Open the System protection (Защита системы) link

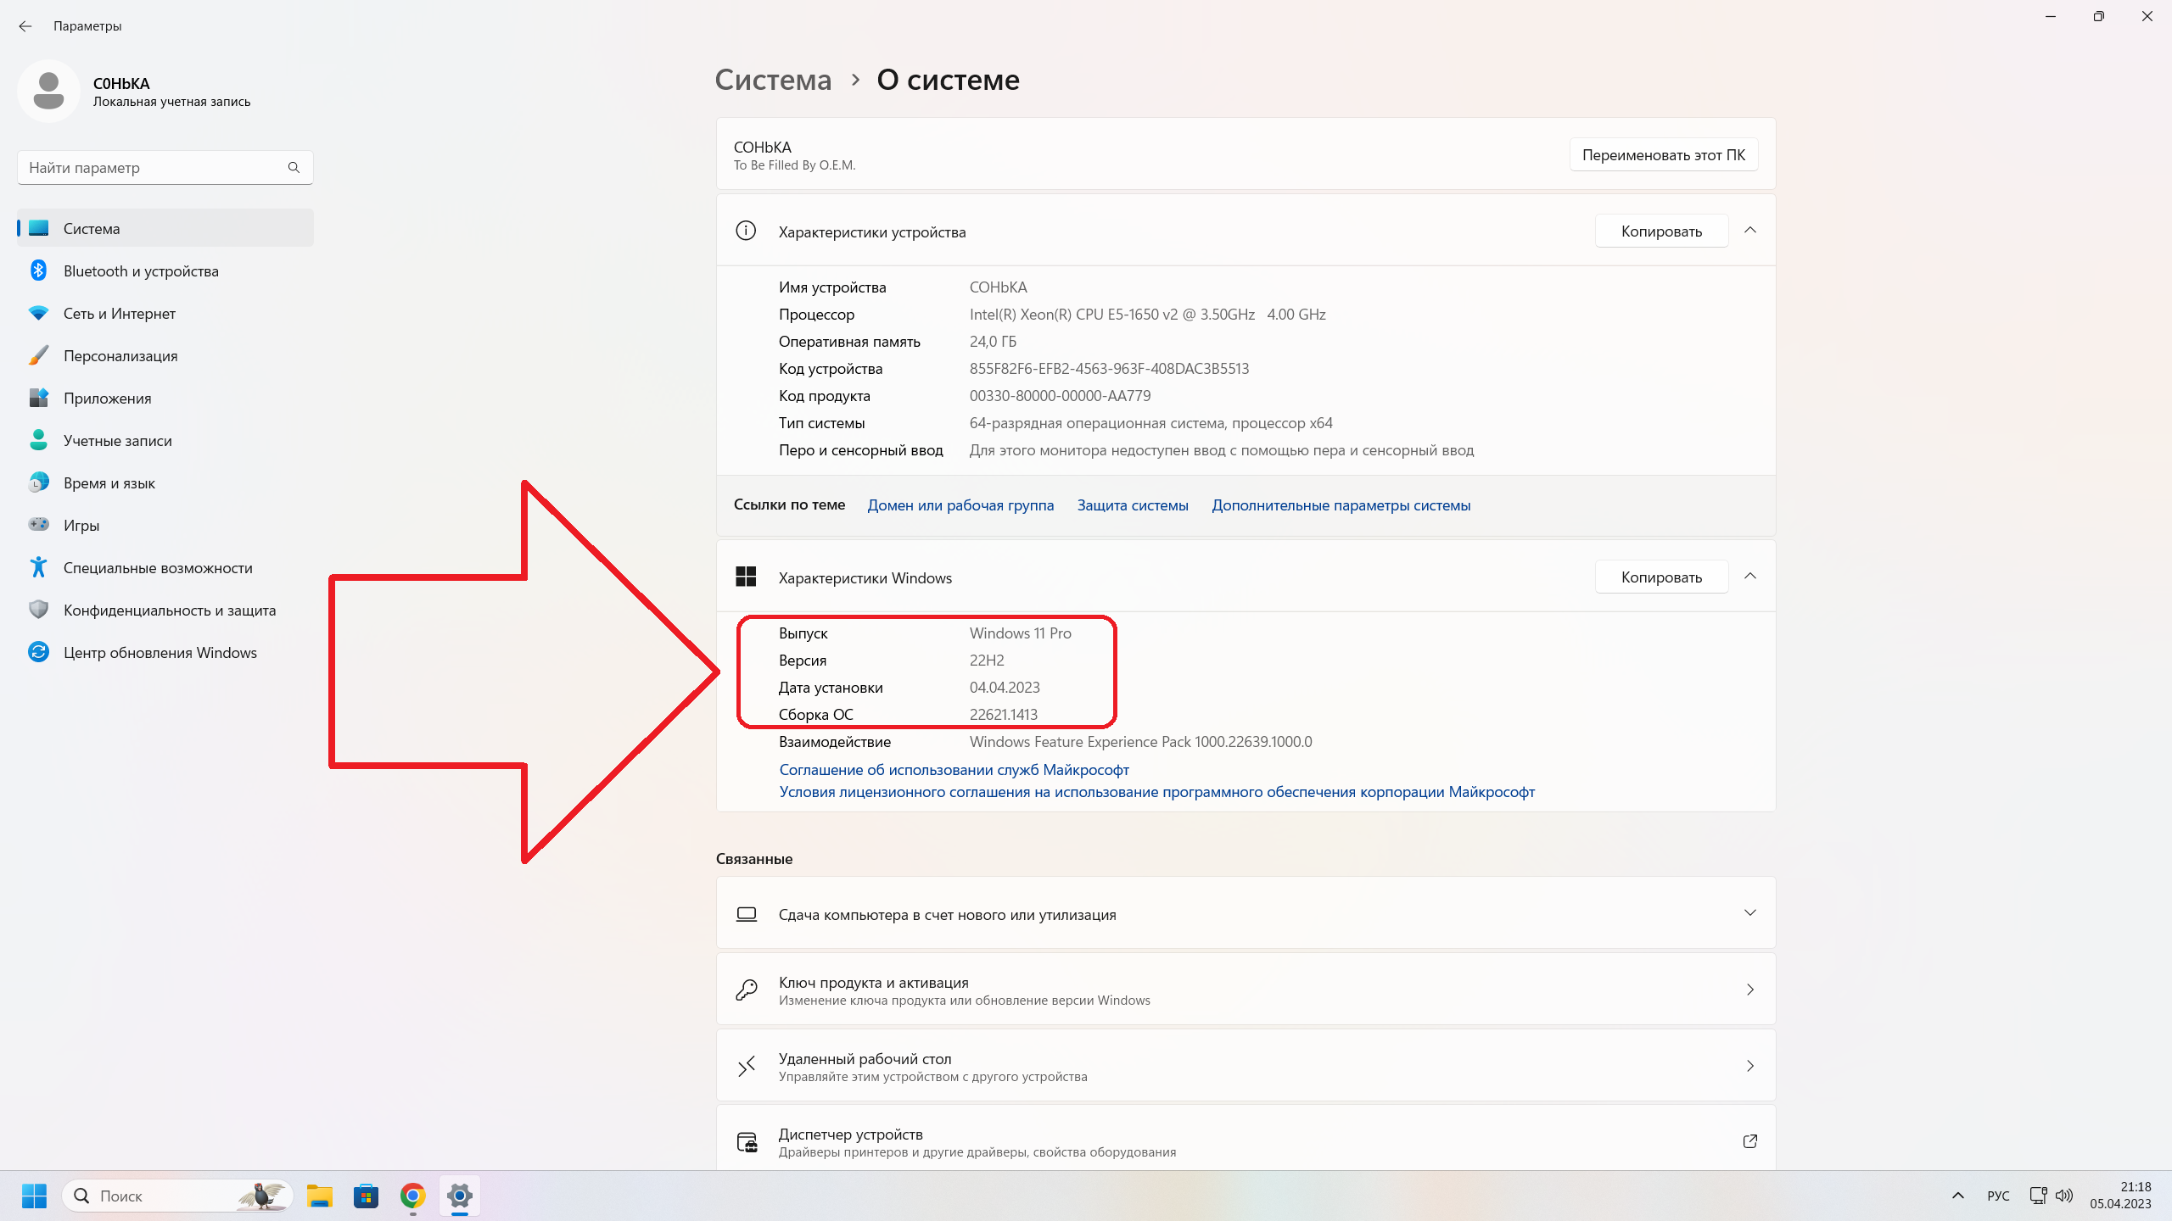tap(1132, 505)
